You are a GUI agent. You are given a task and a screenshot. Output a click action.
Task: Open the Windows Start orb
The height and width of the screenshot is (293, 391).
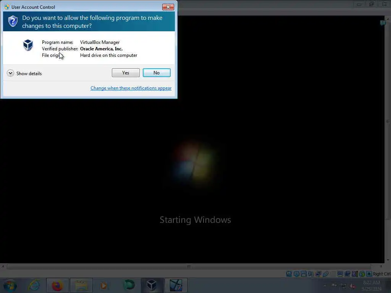coord(10,285)
